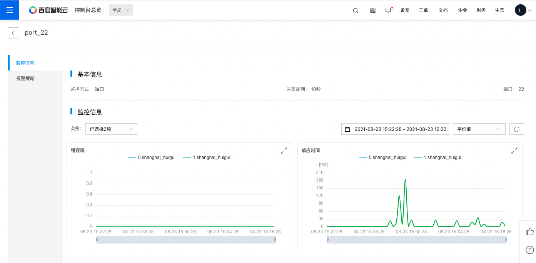This screenshot has height=263, width=536.
Task: Expand the account menu arrow
Action: tap(530, 11)
